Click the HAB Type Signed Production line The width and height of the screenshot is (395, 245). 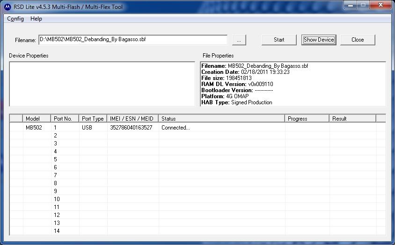click(237, 102)
